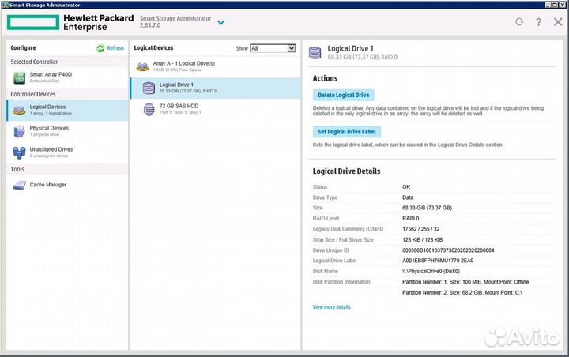Click Delete Logical Drive button
The width and height of the screenshot is (569, 357).
click(344, 95)
